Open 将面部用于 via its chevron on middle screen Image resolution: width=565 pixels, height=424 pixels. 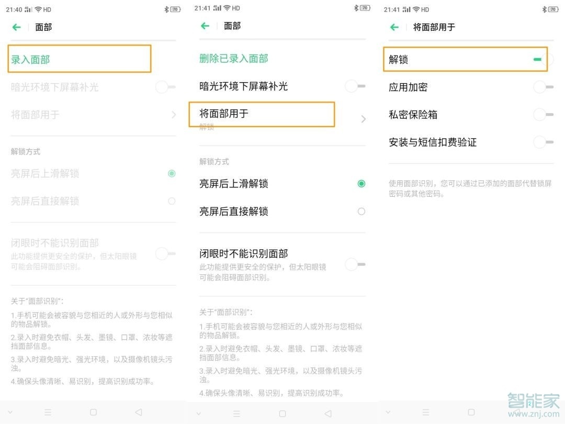(363, 119)
